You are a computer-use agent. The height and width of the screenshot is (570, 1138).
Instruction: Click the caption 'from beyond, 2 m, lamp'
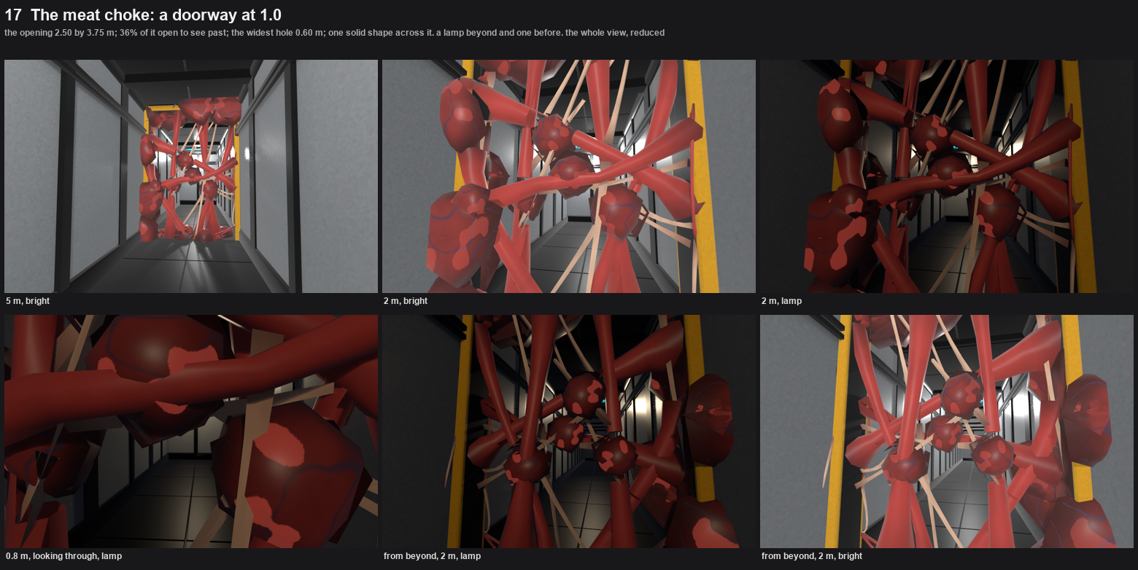(x=432, y=556)
